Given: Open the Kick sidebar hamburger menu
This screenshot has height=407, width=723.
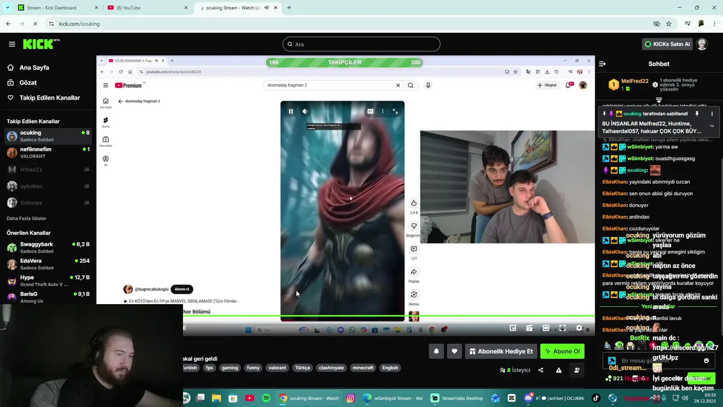Looking at the screenshot, I should pyautogui.click(x=11, y=44).
